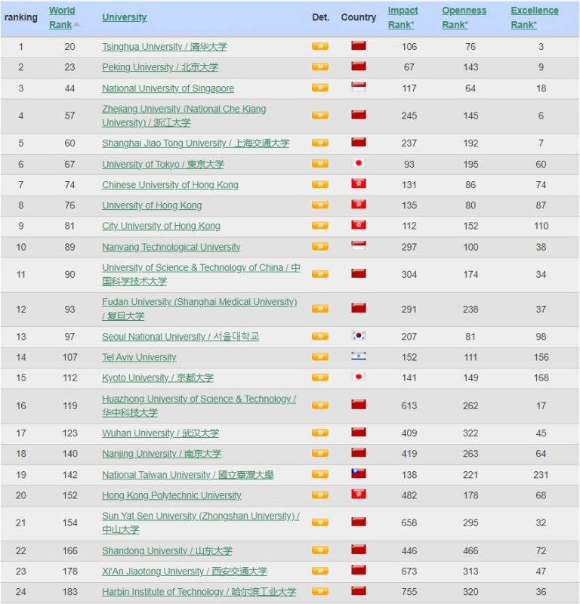Open details icon for Tel Aviv University
The image size is (580, 604).
pyautogui.click(x=320, y=356)
